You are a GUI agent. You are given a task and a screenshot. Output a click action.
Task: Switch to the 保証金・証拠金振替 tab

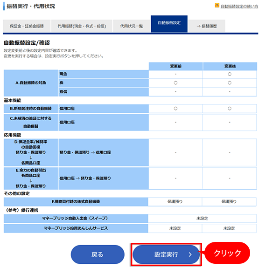tap(27, 26)
